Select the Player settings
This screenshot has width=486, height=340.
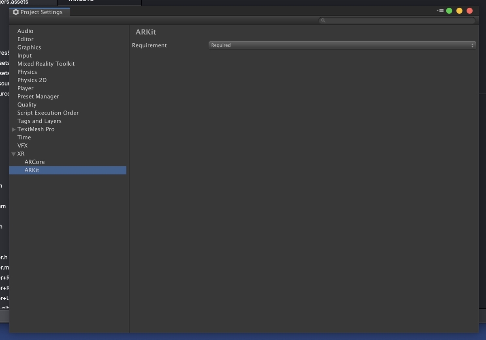(x=26, y=88)
